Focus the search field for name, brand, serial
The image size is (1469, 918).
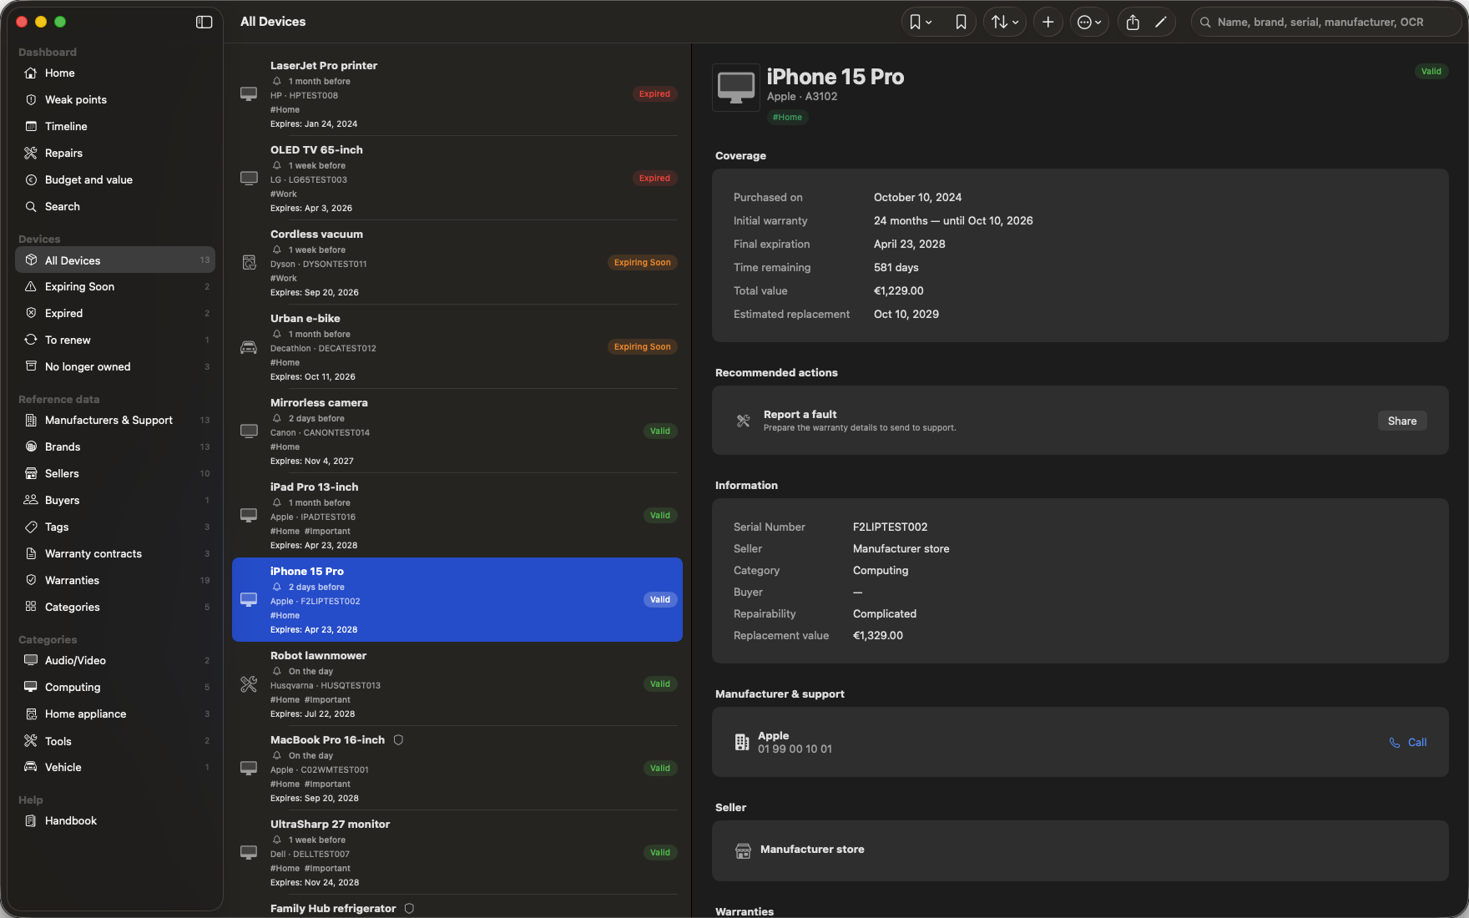[x=1327, y=23]
